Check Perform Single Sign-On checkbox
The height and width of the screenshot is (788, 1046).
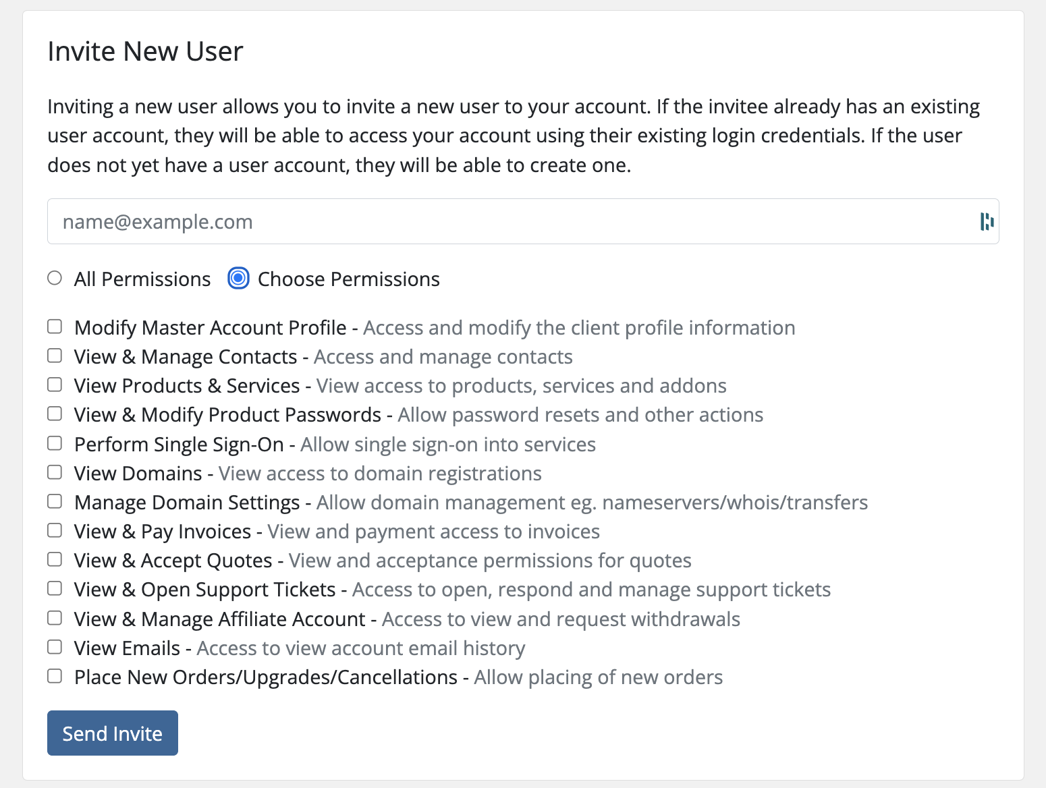click(55, 443)
